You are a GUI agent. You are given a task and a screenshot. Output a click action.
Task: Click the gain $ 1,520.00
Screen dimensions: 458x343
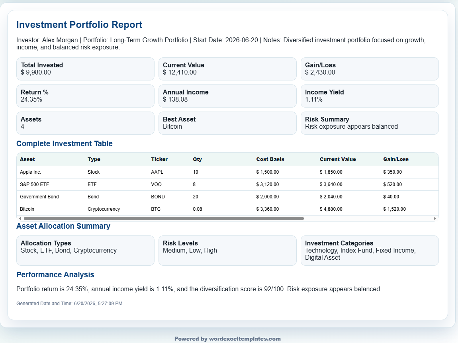(x=395, y=209)
